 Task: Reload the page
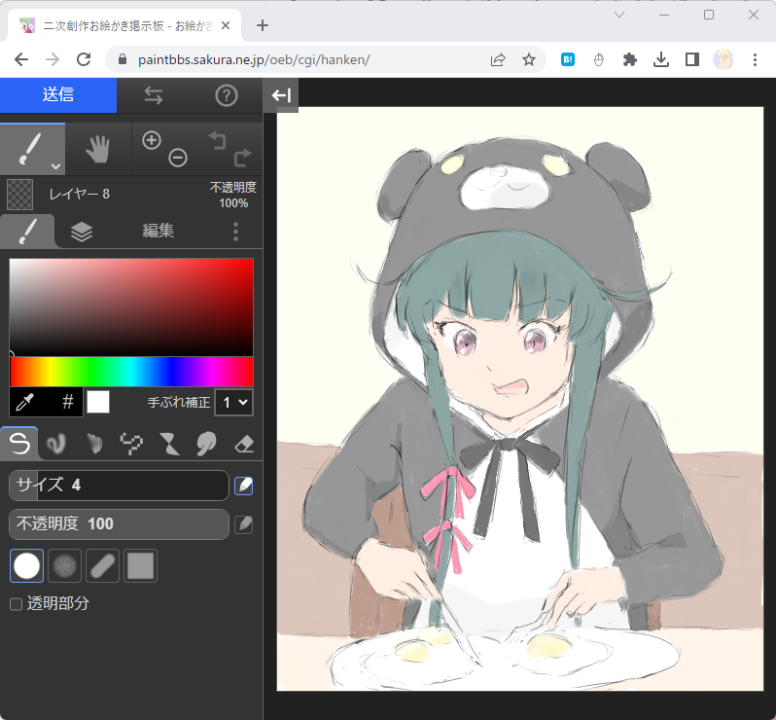point(84,60)
